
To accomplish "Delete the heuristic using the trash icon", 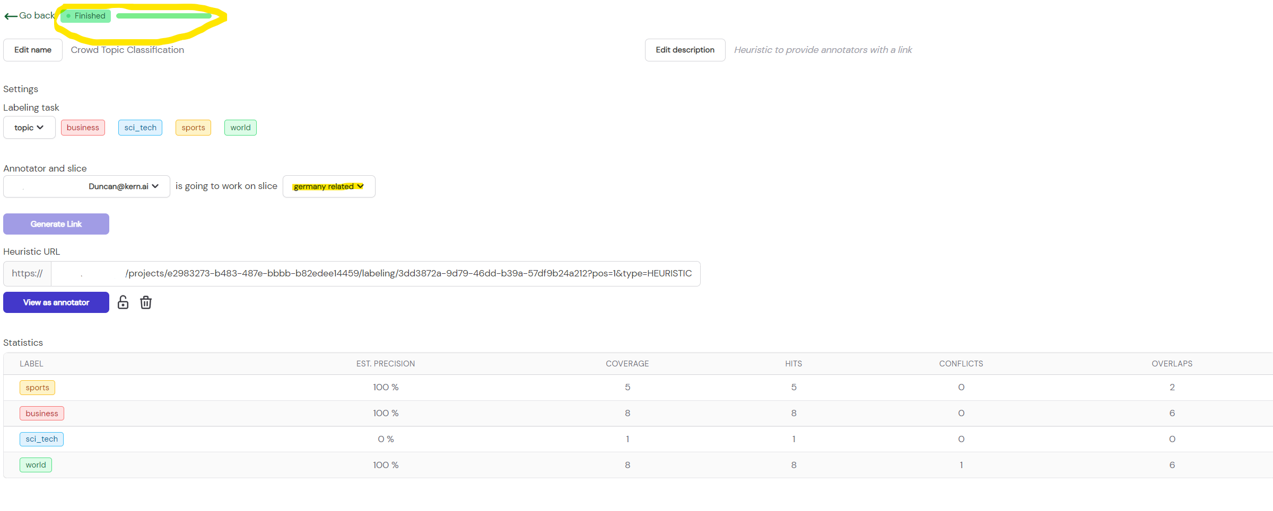I will coord(146,302).
